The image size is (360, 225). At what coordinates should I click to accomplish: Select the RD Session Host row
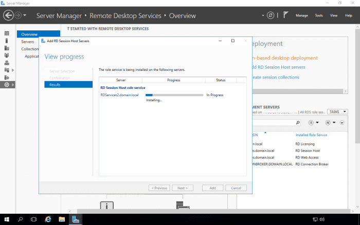tap(300, 151)
